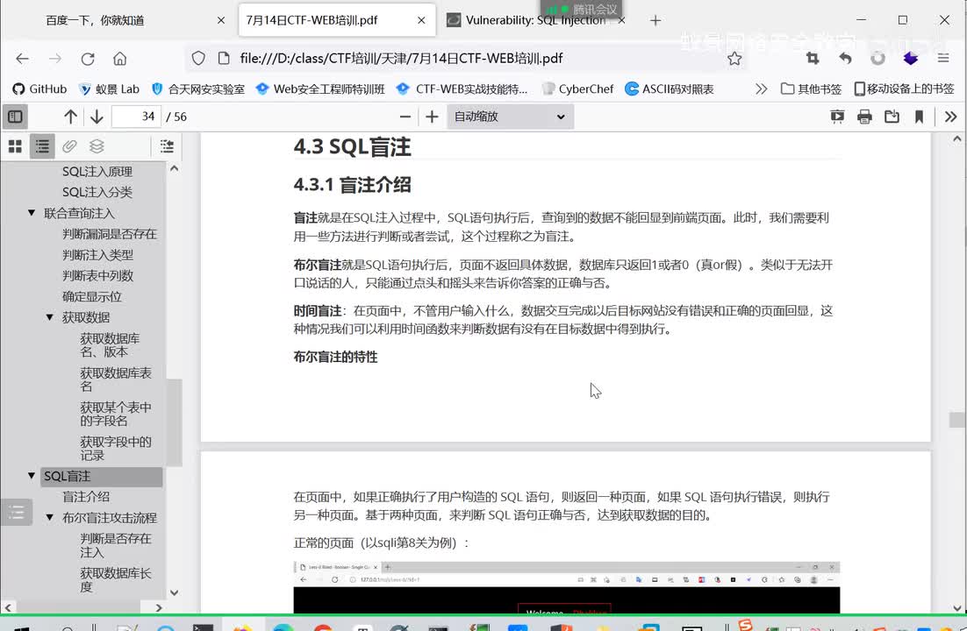Switch PDF to presentation mode
Viewport: 967px width, 631px height.
point(837,117)
